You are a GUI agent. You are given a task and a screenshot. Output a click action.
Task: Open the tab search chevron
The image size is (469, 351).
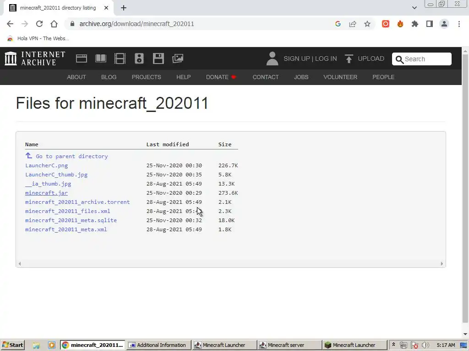[414, 8]
